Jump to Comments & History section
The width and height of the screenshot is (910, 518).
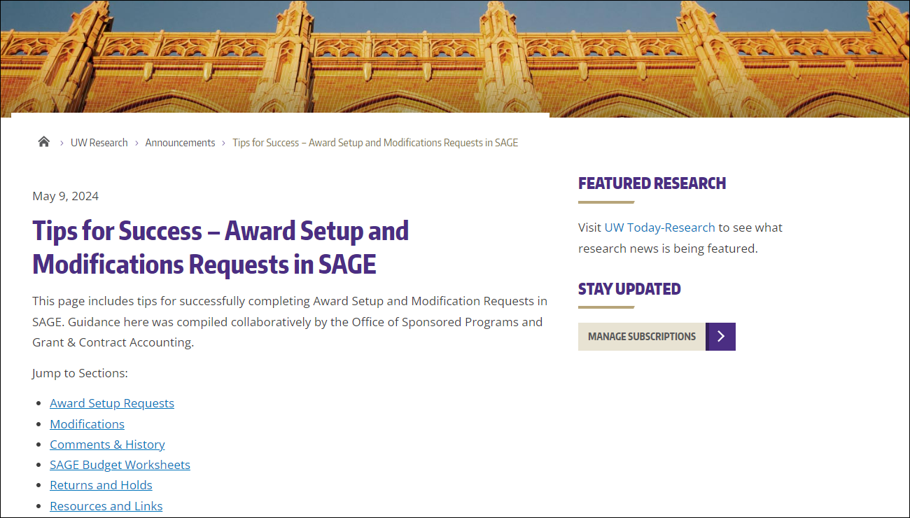[107, 444]
